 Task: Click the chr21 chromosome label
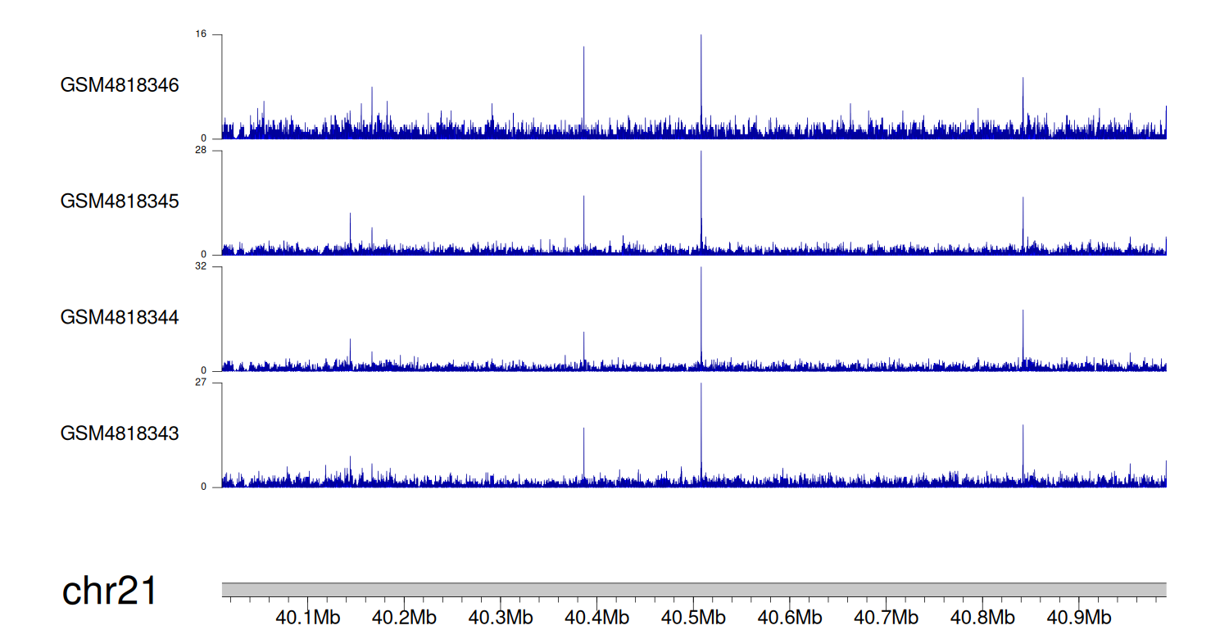coord(109,591)
